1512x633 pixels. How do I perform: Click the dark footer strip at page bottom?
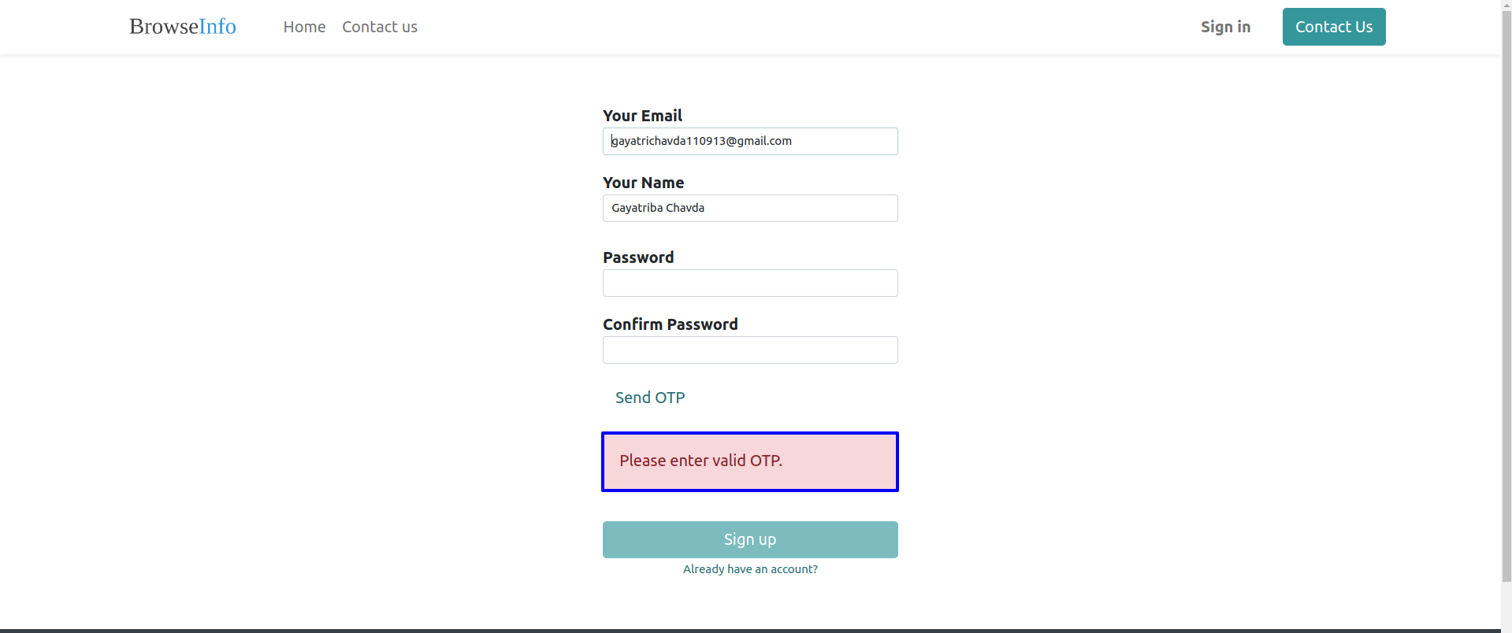tap(750, 631)
